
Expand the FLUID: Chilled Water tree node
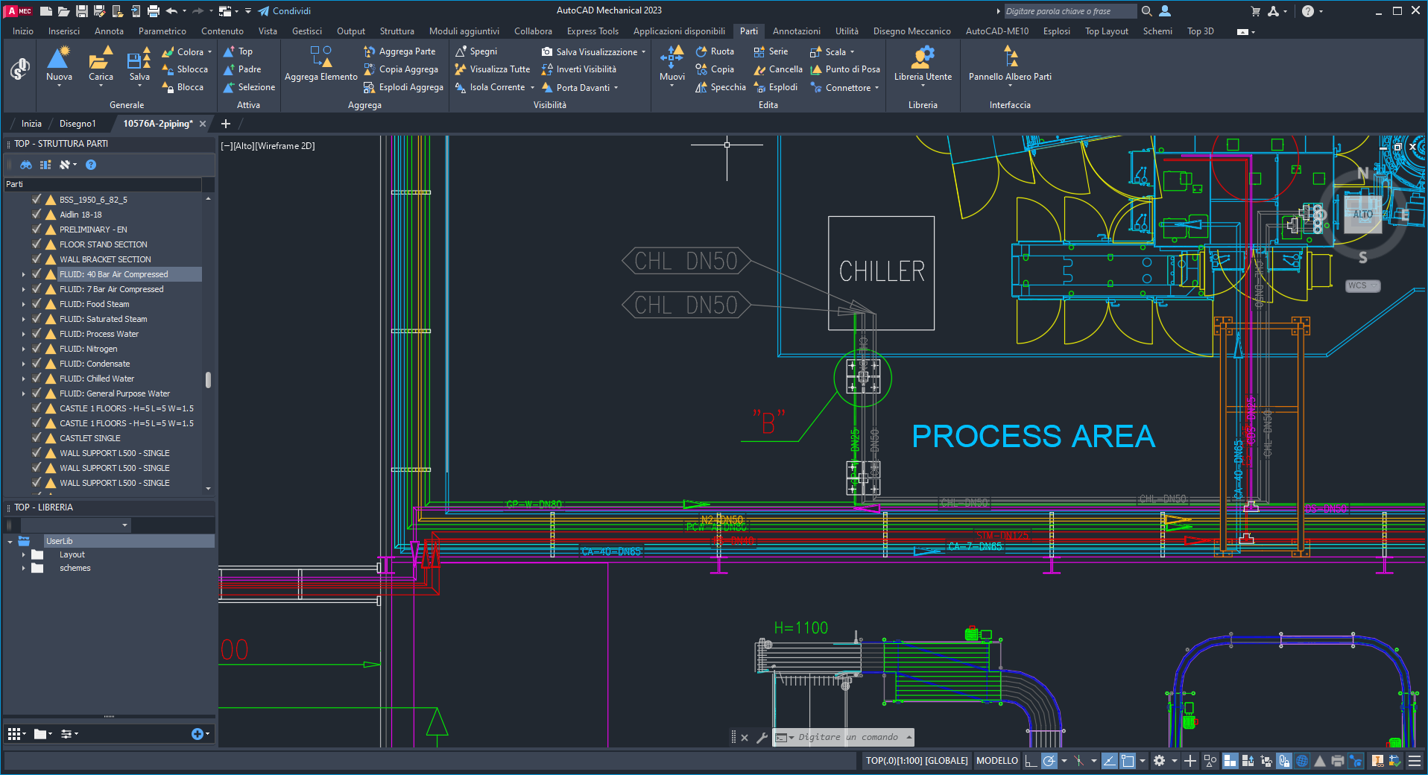(23, 379)
